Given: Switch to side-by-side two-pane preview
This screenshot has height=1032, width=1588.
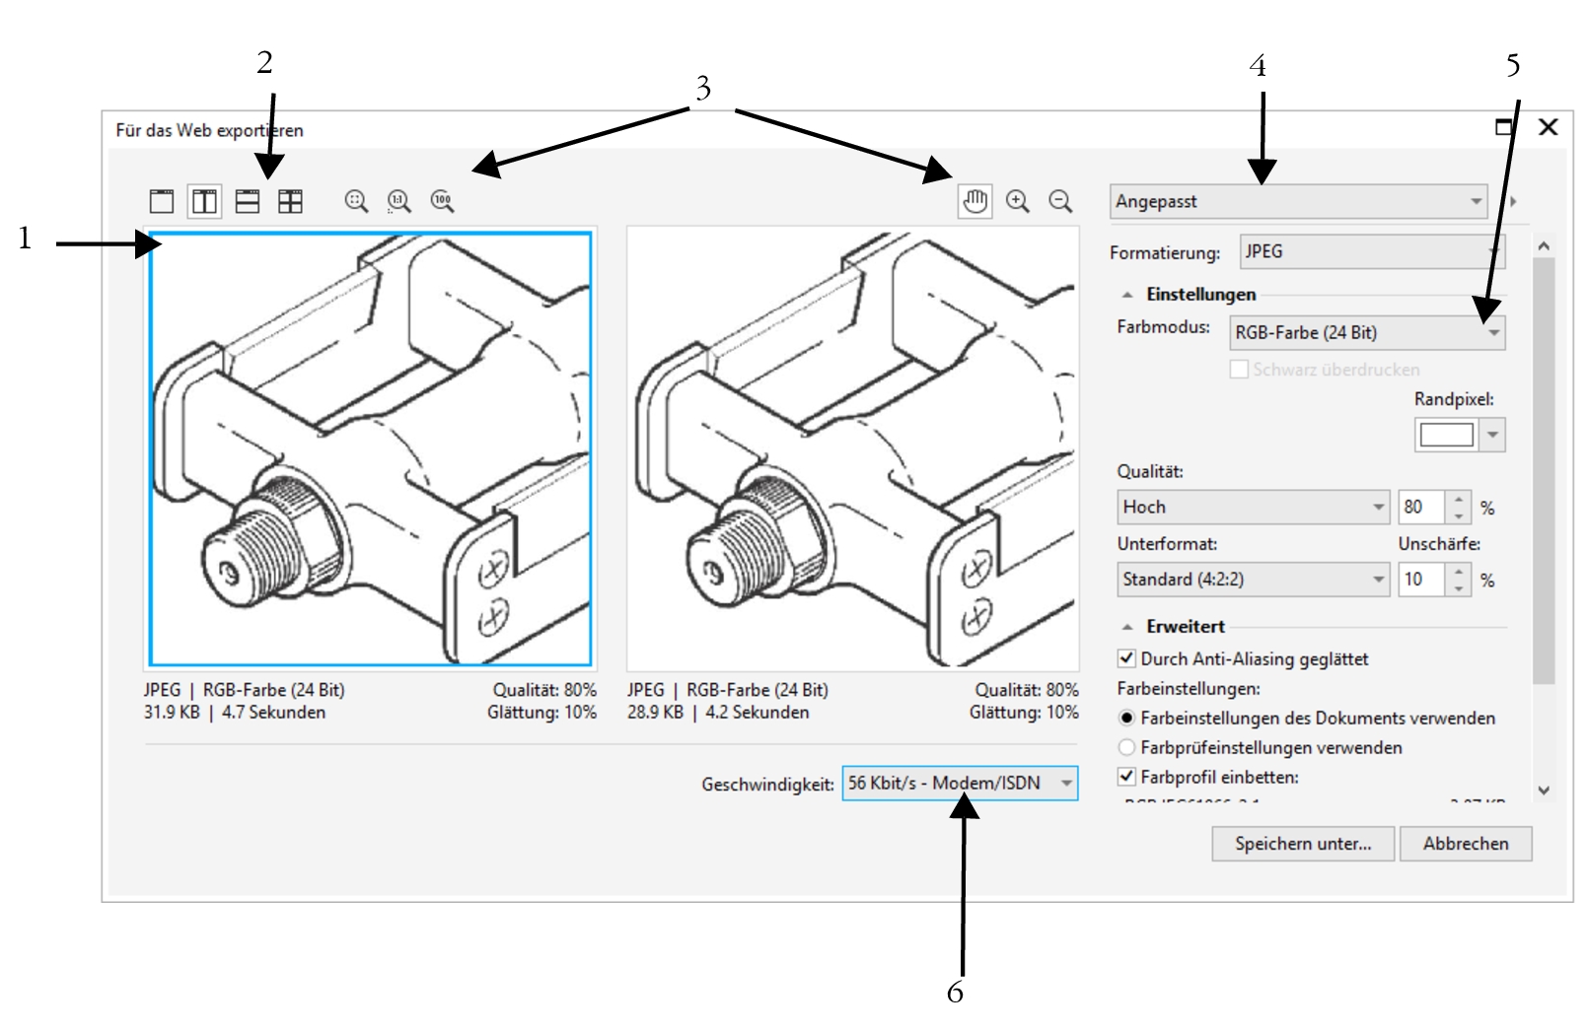Looking at the screenshot, I should coord(204,201).
